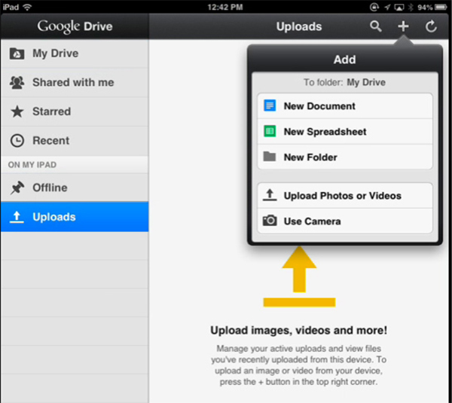
Task: Click the camera icon in Add menu
Action: coord(270,221)
